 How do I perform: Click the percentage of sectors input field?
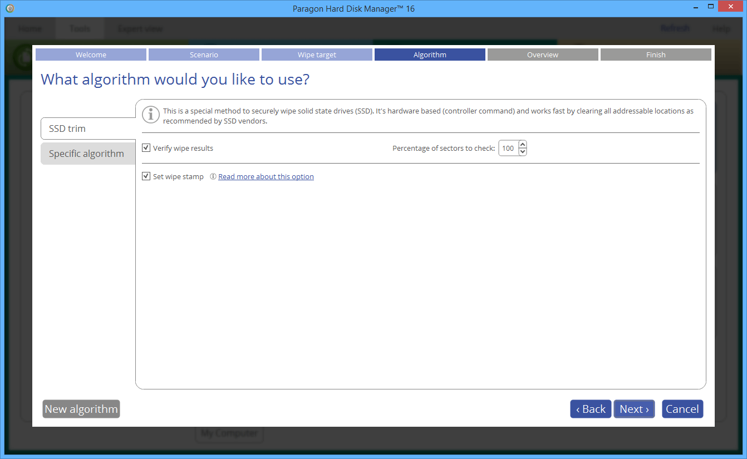(508, 149)
